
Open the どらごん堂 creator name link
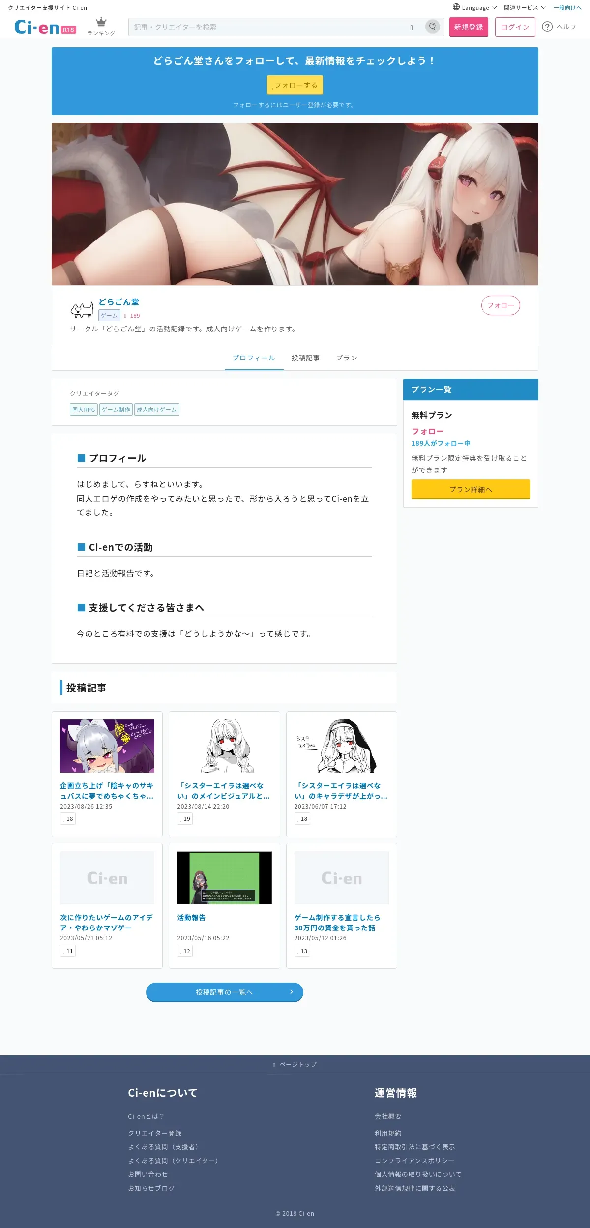[118, 302]
